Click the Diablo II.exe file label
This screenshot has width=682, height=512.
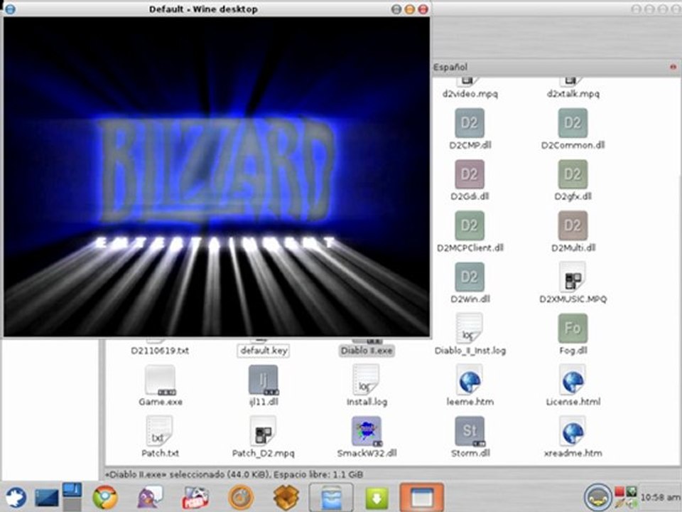(367, 351)
